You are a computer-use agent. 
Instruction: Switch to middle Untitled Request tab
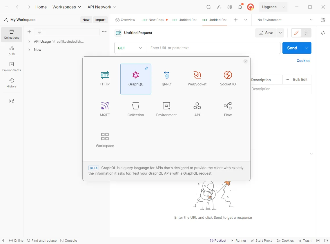pos(184,20)
